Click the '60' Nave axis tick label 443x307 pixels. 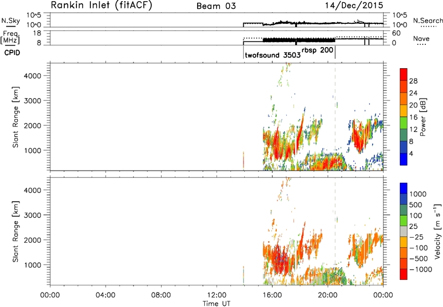(x=396, y=33)
